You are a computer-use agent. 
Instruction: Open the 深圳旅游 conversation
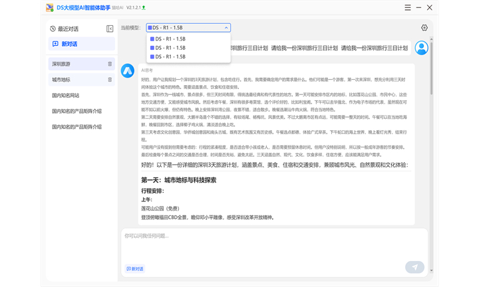(62, 64)
